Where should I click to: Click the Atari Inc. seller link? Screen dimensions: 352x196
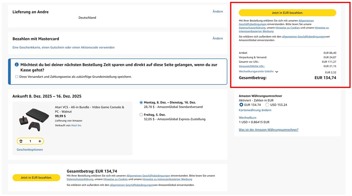pyautogui.click(x=76, y=125)
